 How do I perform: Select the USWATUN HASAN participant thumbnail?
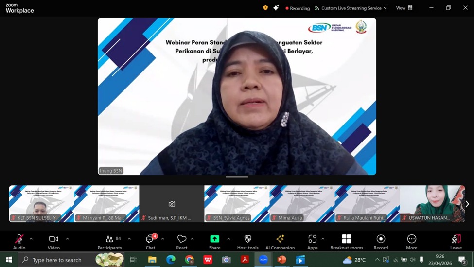pos(432,203)
